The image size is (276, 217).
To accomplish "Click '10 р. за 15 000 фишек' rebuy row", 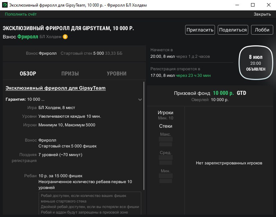I will [60, 176].
